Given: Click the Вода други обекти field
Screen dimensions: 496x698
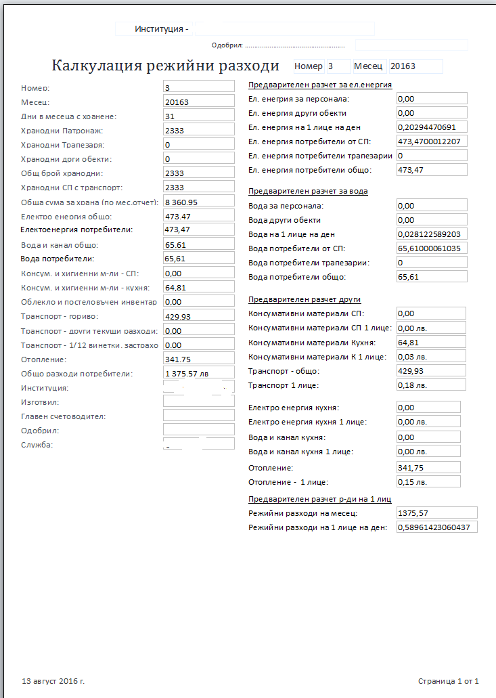Looking at the screenshot, I should click(x=432, y=220).
